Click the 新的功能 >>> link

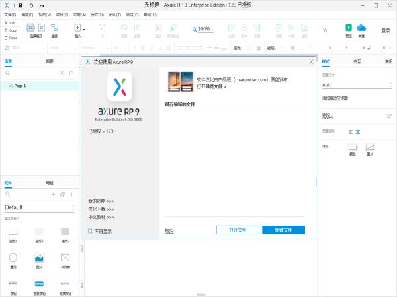[101, 201]
